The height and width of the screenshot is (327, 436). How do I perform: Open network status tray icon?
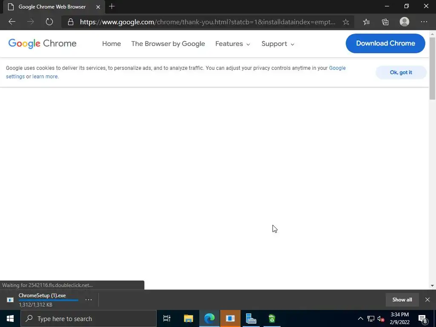click(371, 318)
